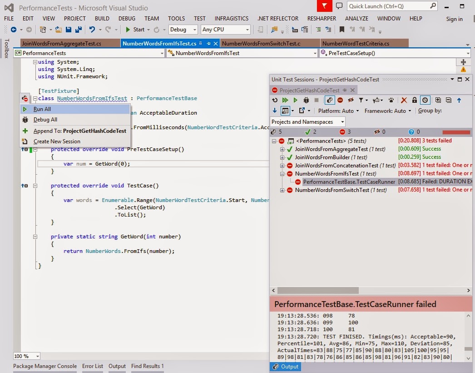Click the Output tab below test results
Screen dimensions: 475x373
(x=285, y=367)
